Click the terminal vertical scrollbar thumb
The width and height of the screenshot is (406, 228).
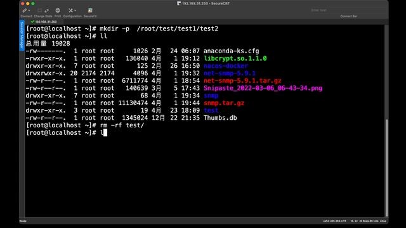coord(386,167)
